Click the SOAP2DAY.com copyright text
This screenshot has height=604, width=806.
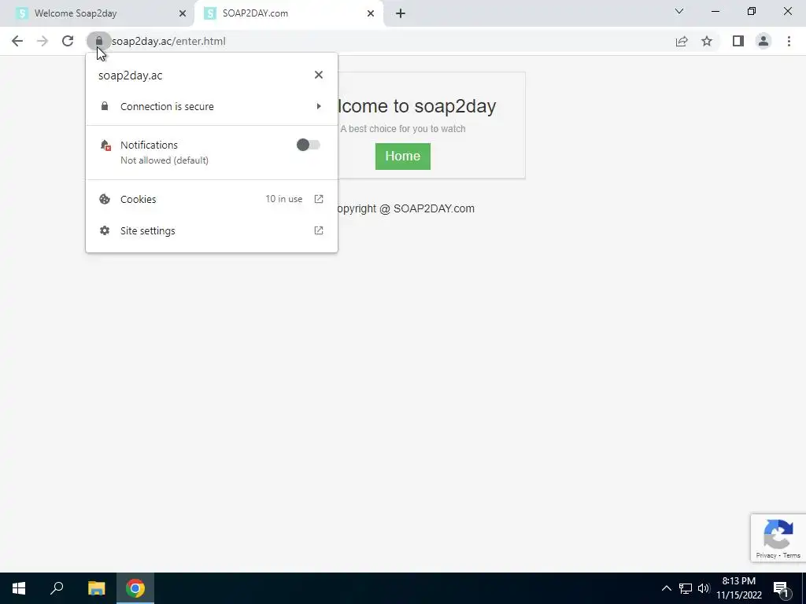405,208
